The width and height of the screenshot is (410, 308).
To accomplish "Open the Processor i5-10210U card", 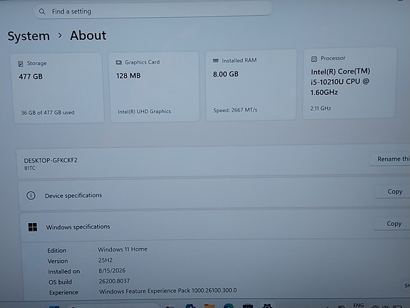I will (349, 83).
